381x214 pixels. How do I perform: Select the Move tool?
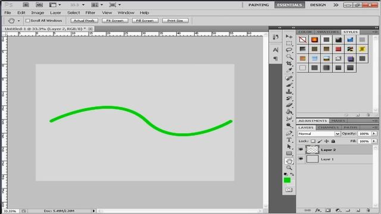click(x=289, y=36)
